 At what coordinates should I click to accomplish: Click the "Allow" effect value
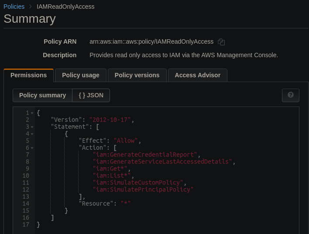click(x=126, y=141)
